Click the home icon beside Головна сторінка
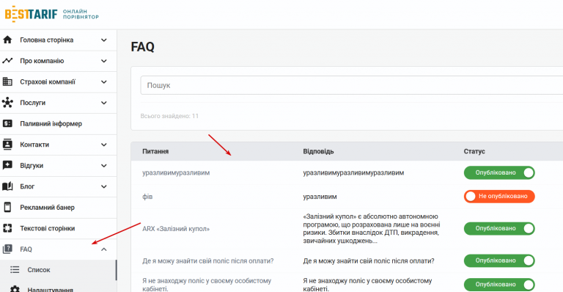Screen dimensions: 563x292 [7, 40]
